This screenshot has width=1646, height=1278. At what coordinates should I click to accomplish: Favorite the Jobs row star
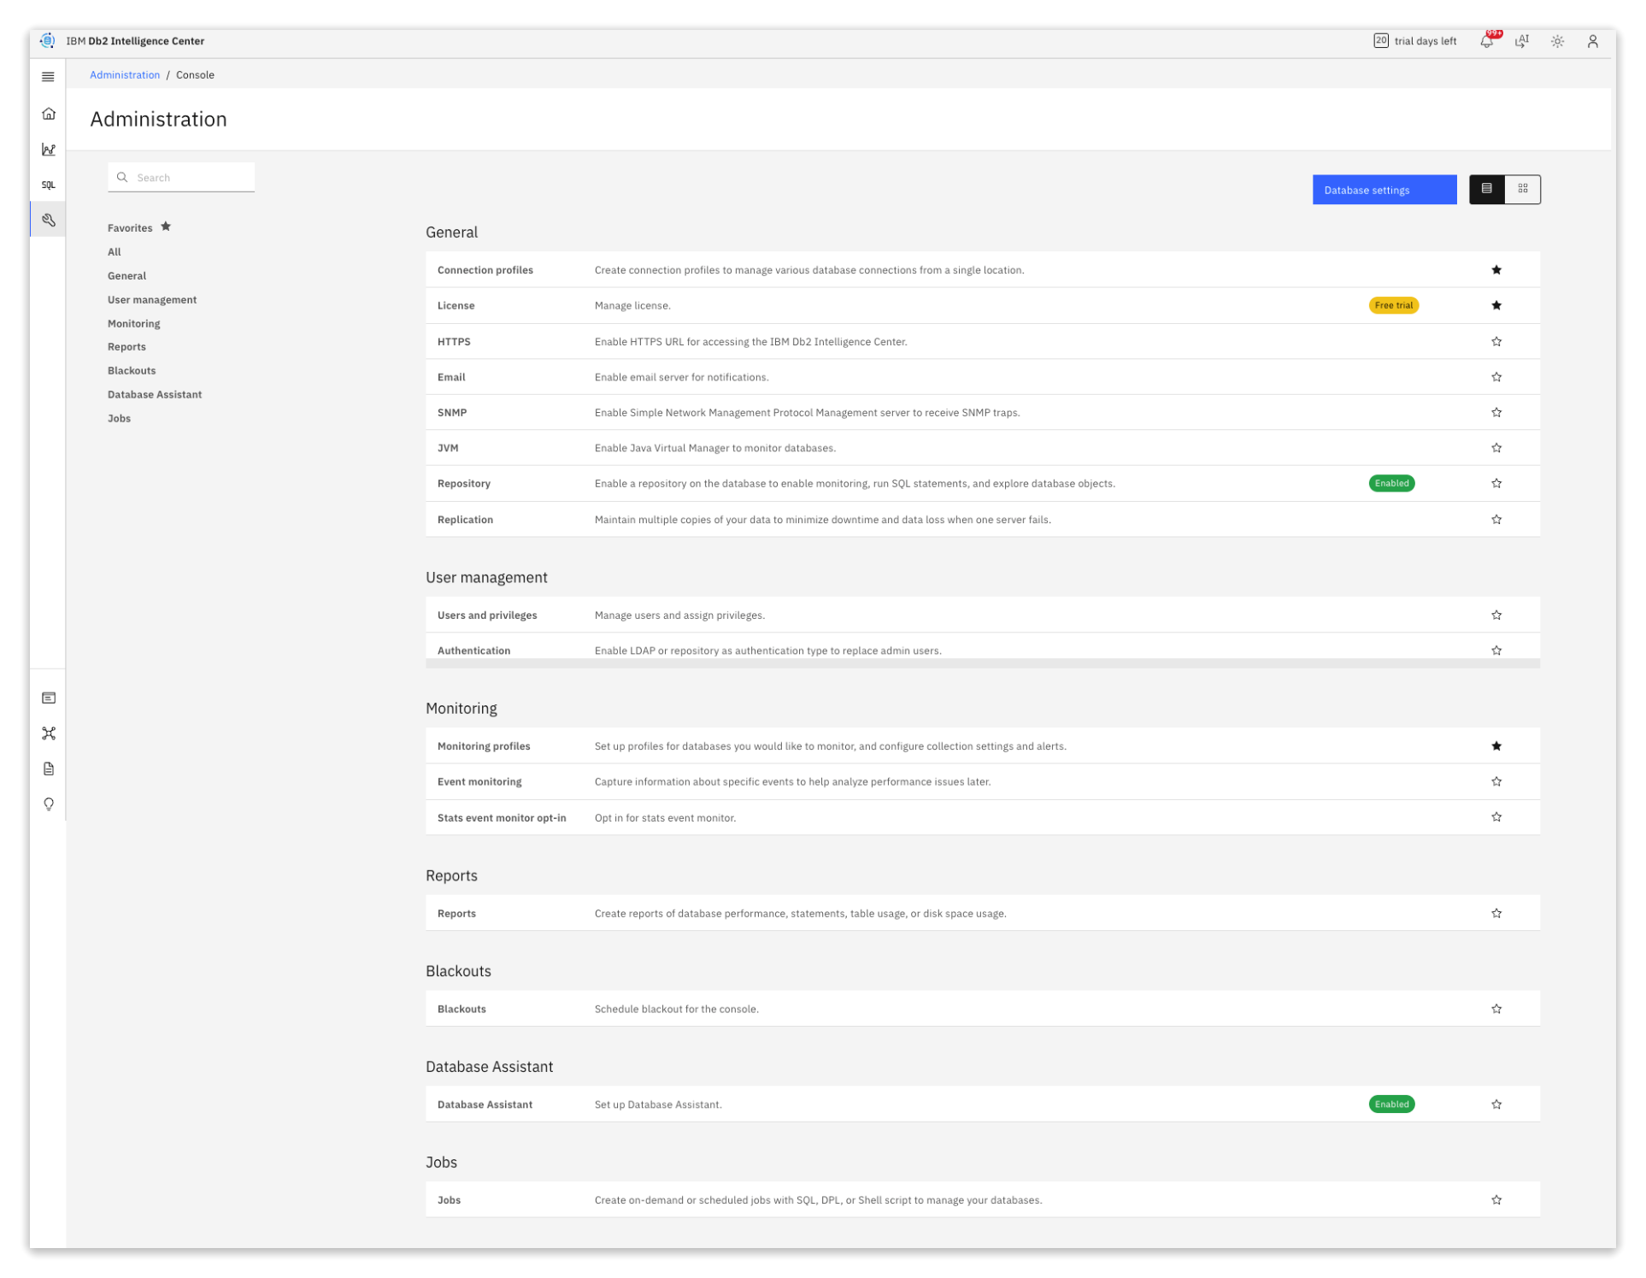(1496, 1200)
